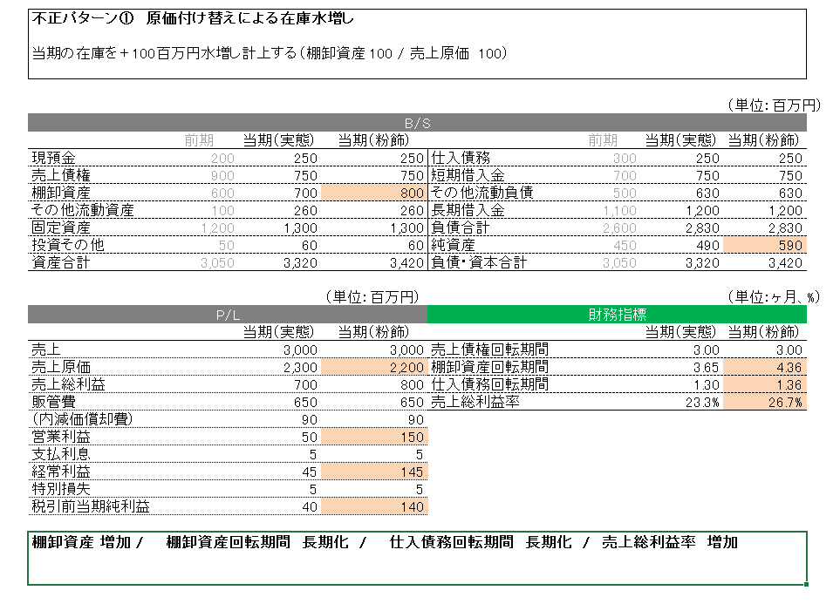Click the 負債・資本合計 row label
Screen dimensions: 840x604
tap(479, 262)
